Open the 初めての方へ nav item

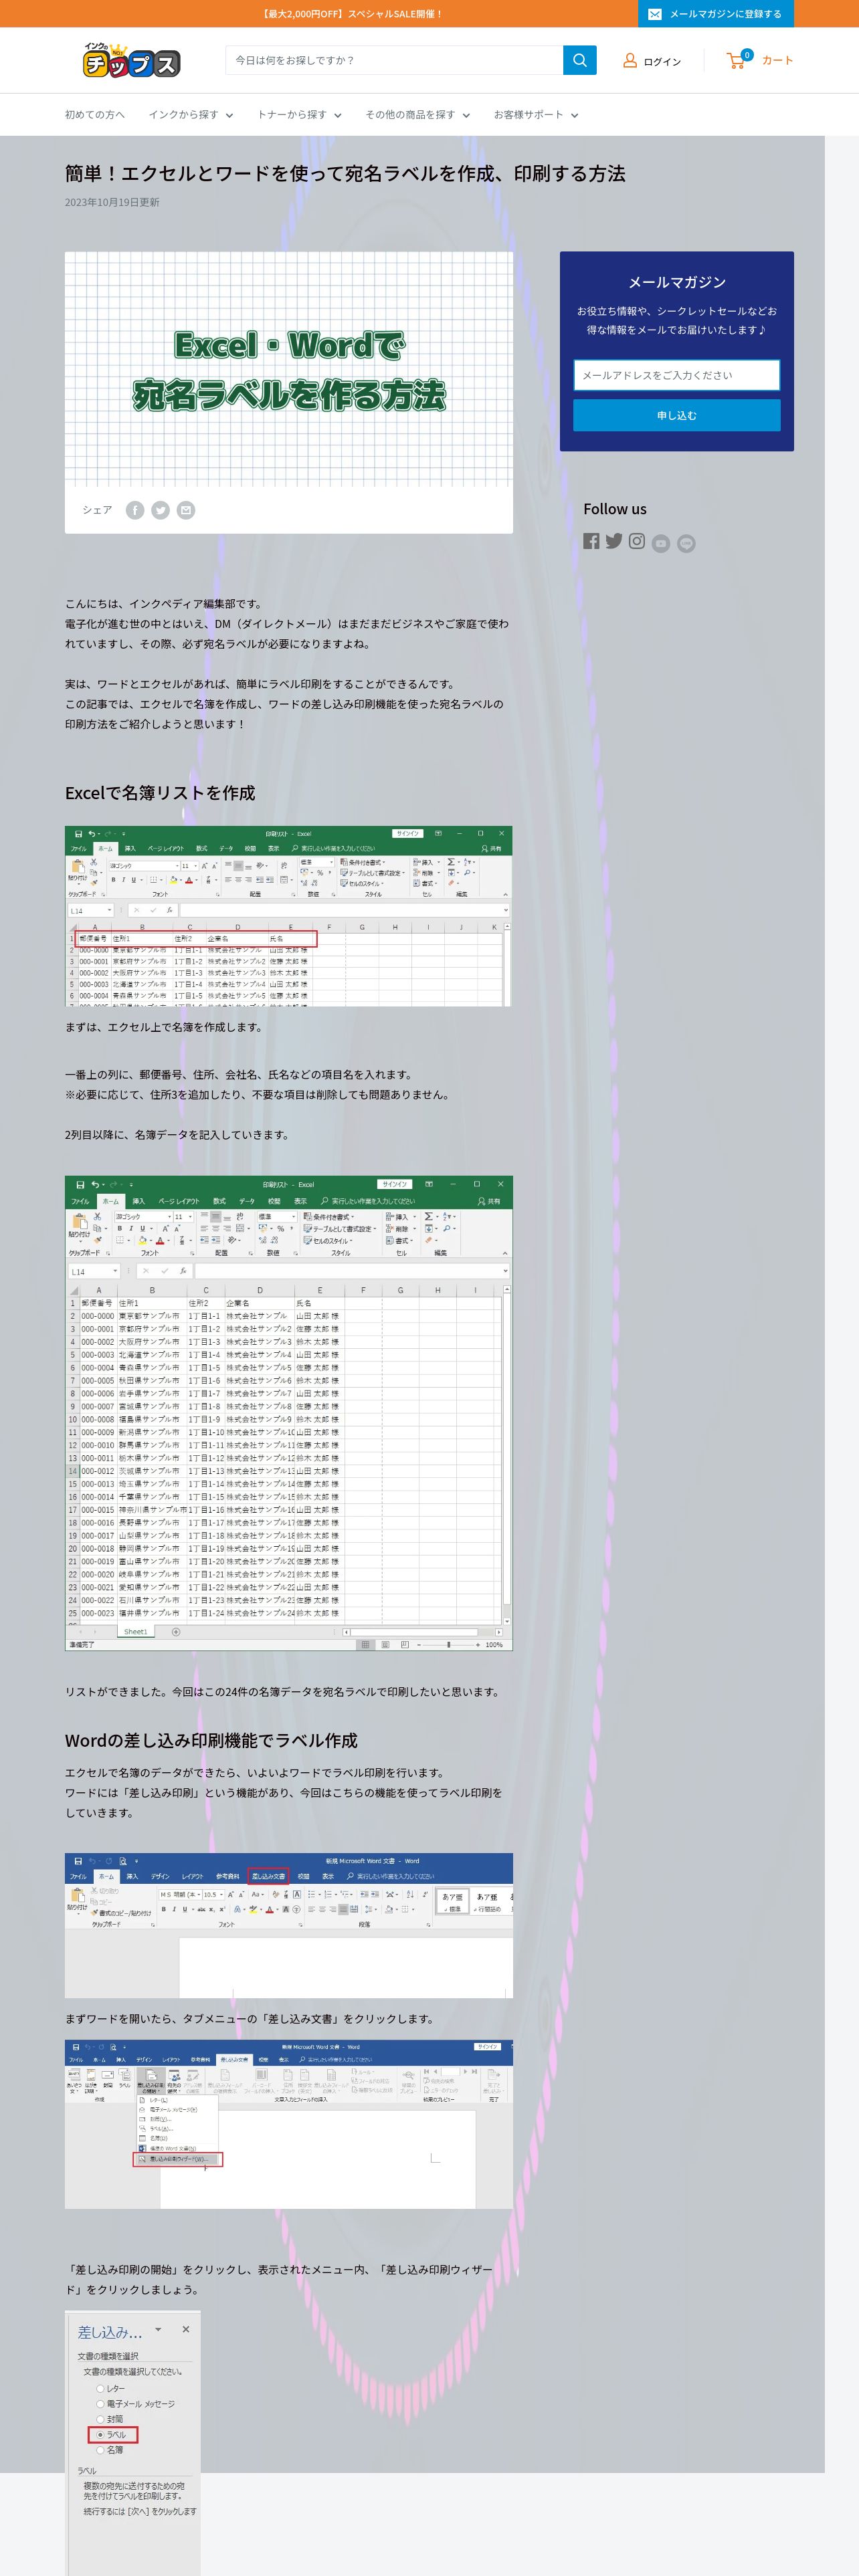pyautogui.click(x=95, y=115)
